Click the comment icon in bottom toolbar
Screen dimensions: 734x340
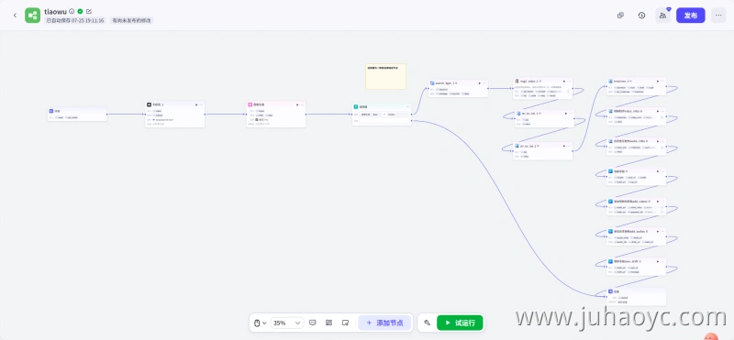(x=313, y=323)
